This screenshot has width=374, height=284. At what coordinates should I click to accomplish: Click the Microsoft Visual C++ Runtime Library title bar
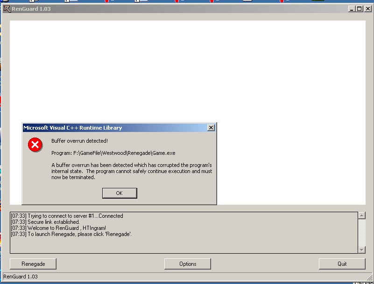tap(112, 128)
